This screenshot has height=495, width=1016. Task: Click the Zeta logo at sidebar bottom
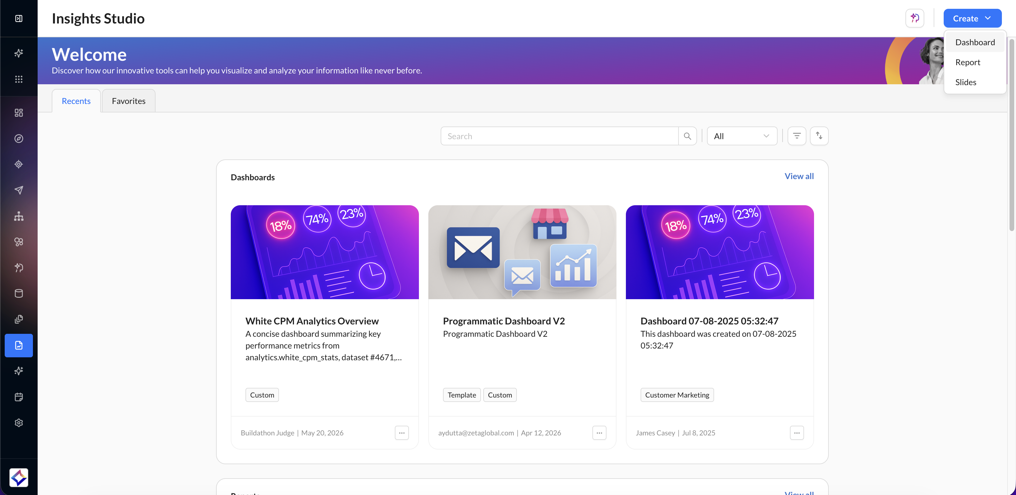[19, 478]
